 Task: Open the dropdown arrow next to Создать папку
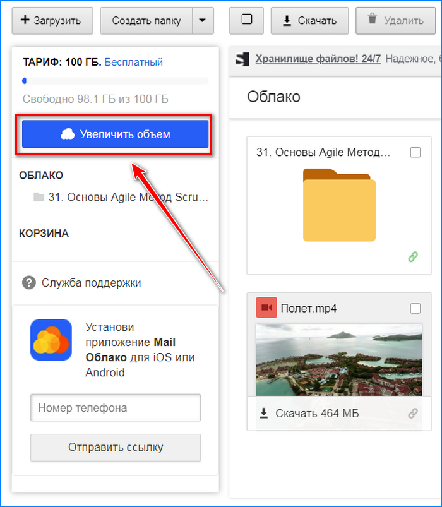tap(203, 21)
